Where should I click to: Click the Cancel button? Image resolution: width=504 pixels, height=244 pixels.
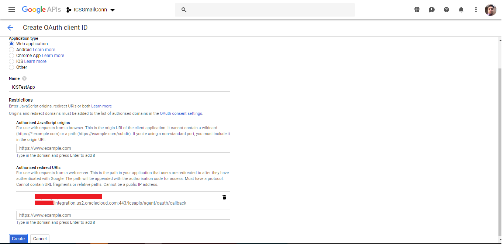pyautogui.click(x=40, y=239)
